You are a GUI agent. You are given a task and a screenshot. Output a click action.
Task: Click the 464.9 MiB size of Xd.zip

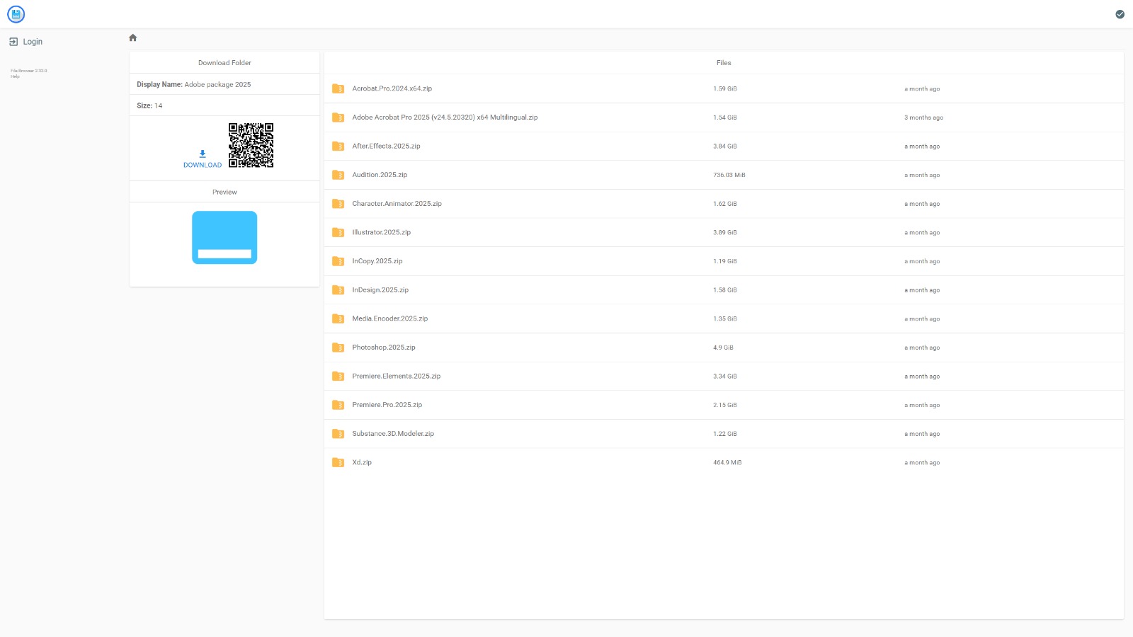coord(727,462)
